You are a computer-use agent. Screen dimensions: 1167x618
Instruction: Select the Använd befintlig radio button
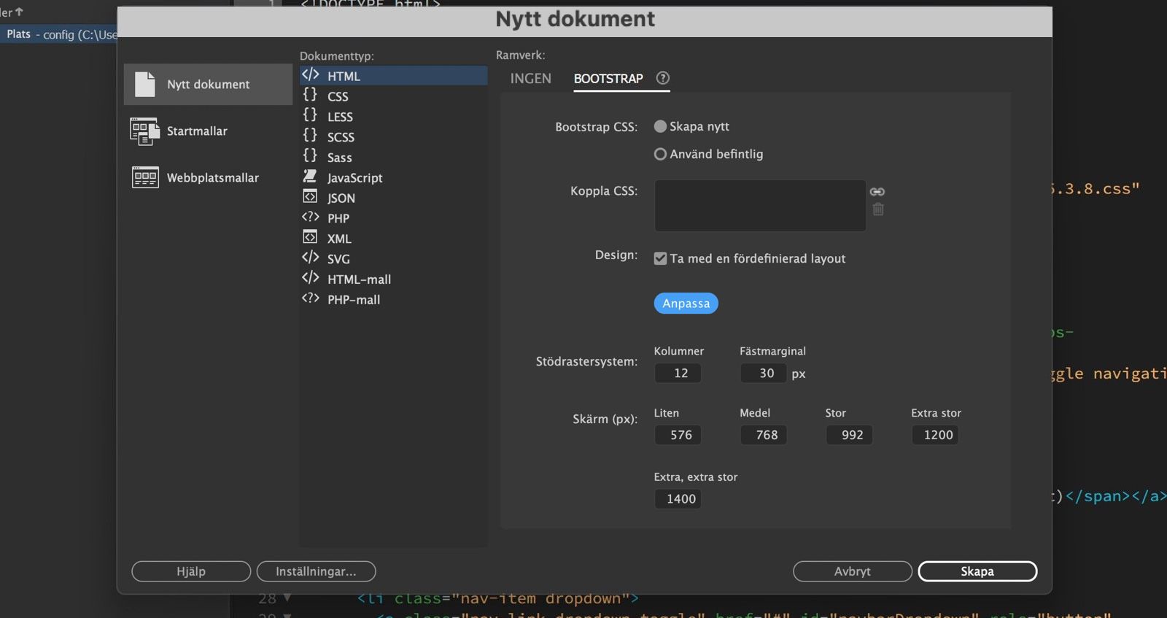click(660, 154)
